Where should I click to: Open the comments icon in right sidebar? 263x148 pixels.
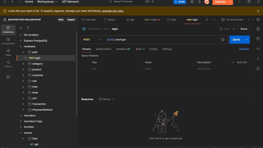click(x=258, y=39)
